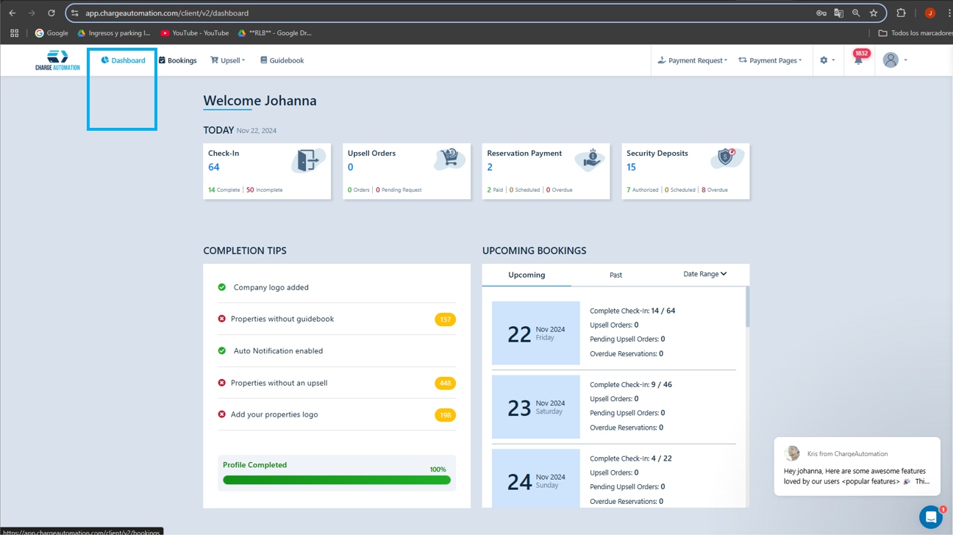Click the Charge Automation logo
This screenshot has height=537, width=953.
pyautogui.click(x=57, y=60)
